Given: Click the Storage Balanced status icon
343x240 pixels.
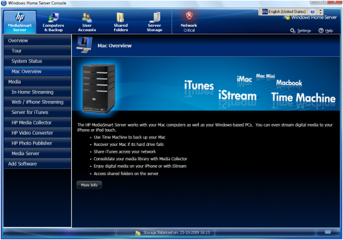Looking at the screenshot, I should click(138, 233).
